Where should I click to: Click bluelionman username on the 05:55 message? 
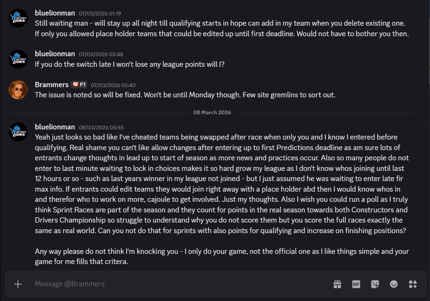pos(55,127)
